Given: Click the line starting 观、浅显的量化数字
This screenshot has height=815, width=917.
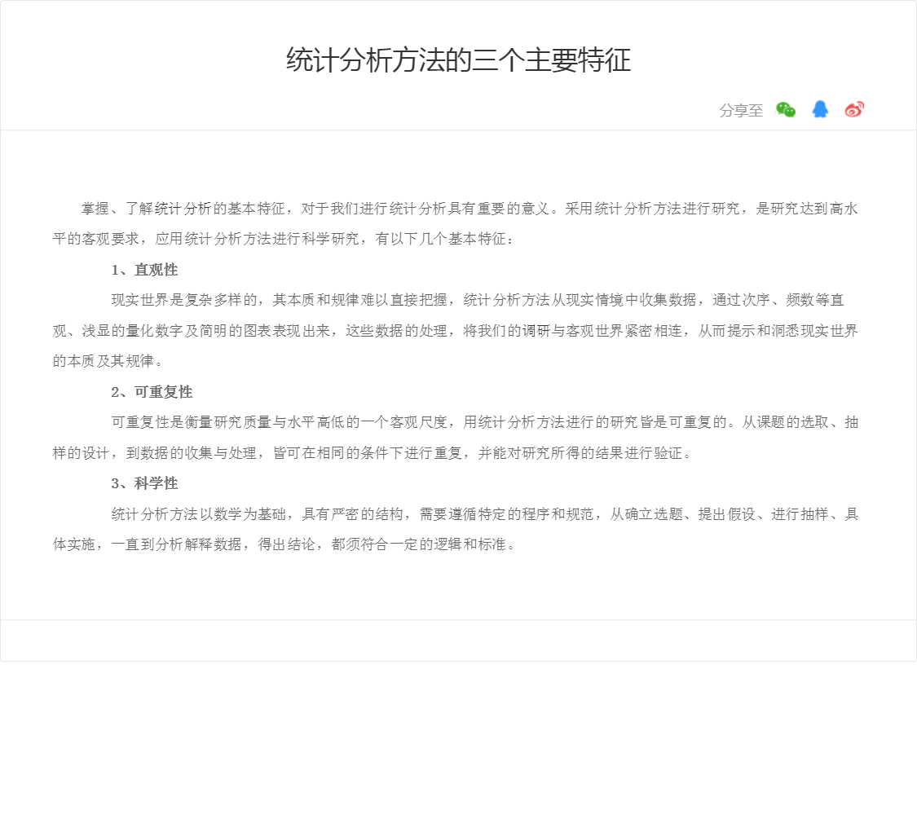Looking at the screenshot, I should [x=456, y=331].
